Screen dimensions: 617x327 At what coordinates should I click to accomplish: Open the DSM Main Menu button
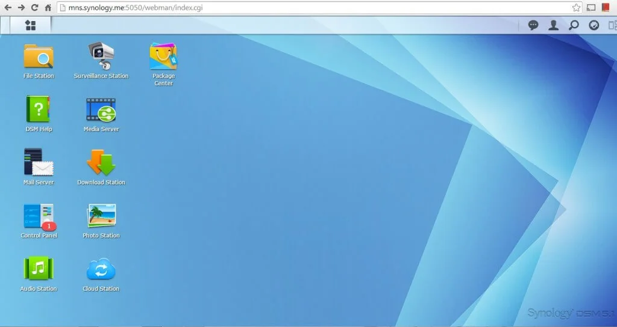pos(30,25)
